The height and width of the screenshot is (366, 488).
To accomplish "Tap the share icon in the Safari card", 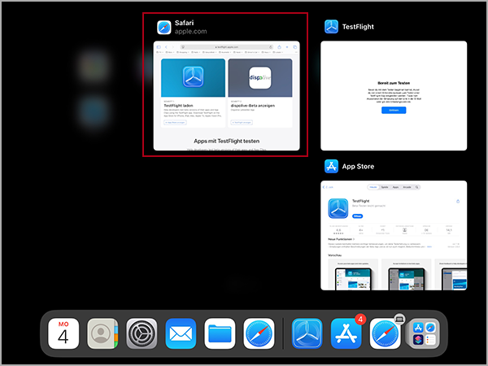I will [x=279, y=47].
